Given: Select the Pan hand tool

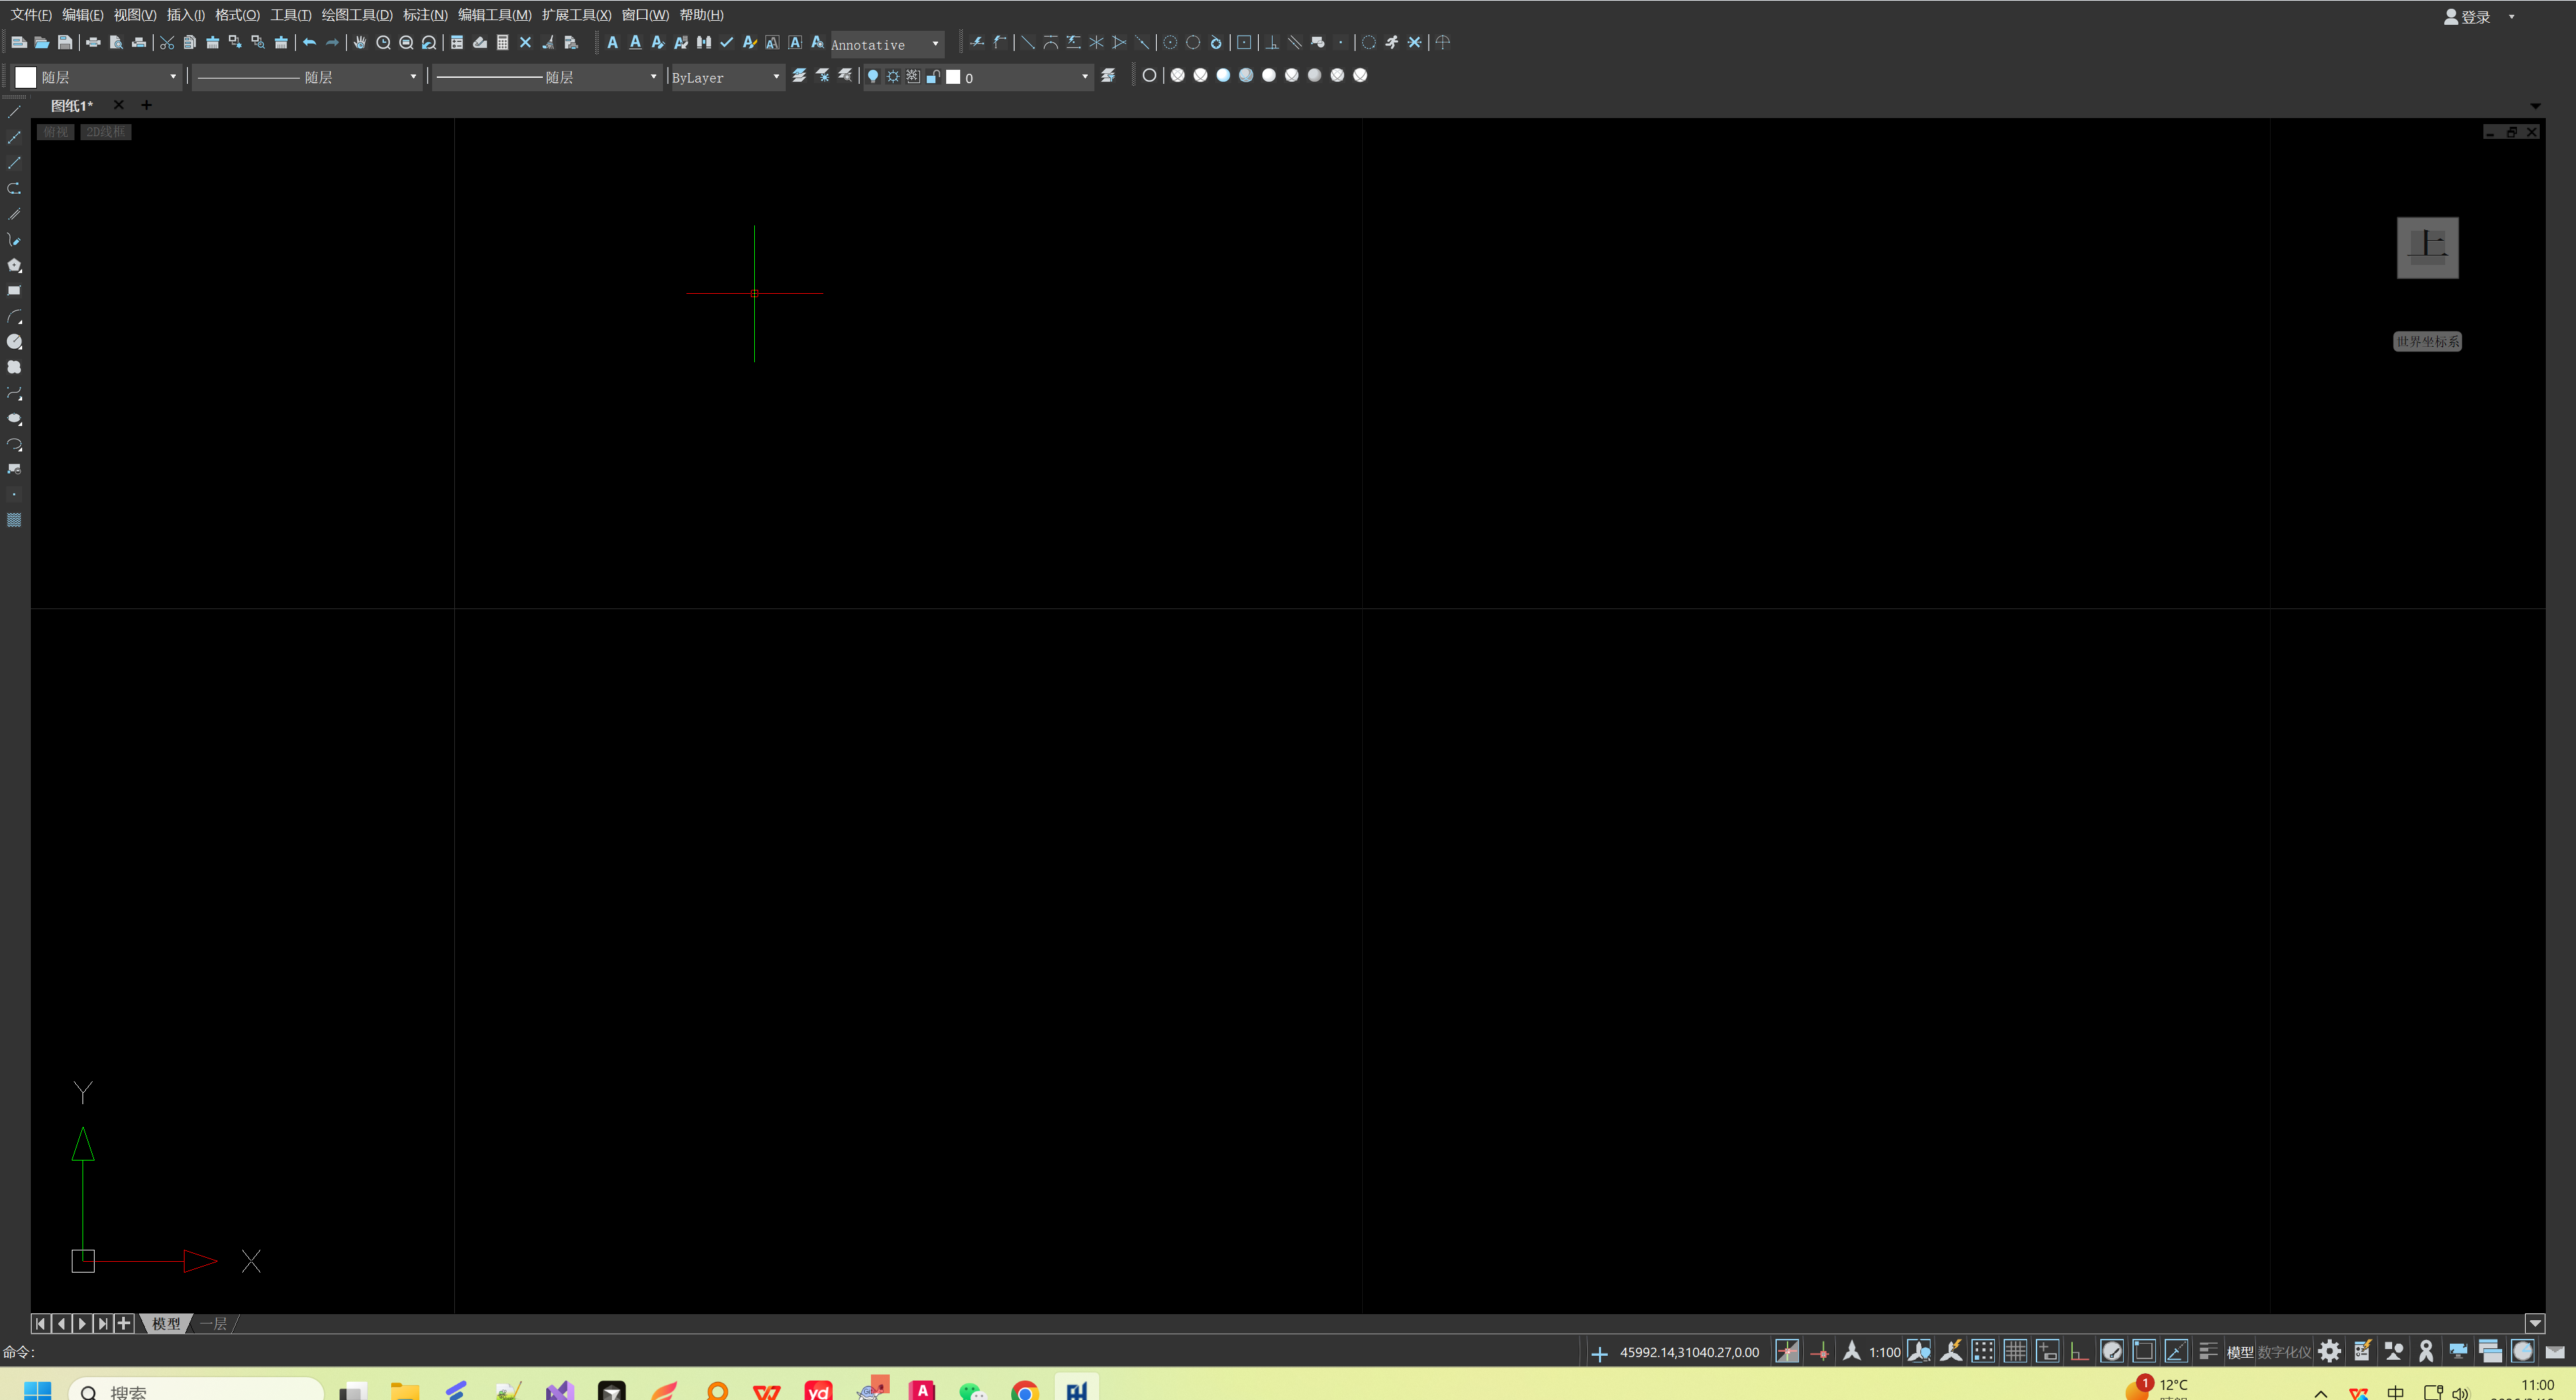Looking at the screenshot, I should point(360,43).
